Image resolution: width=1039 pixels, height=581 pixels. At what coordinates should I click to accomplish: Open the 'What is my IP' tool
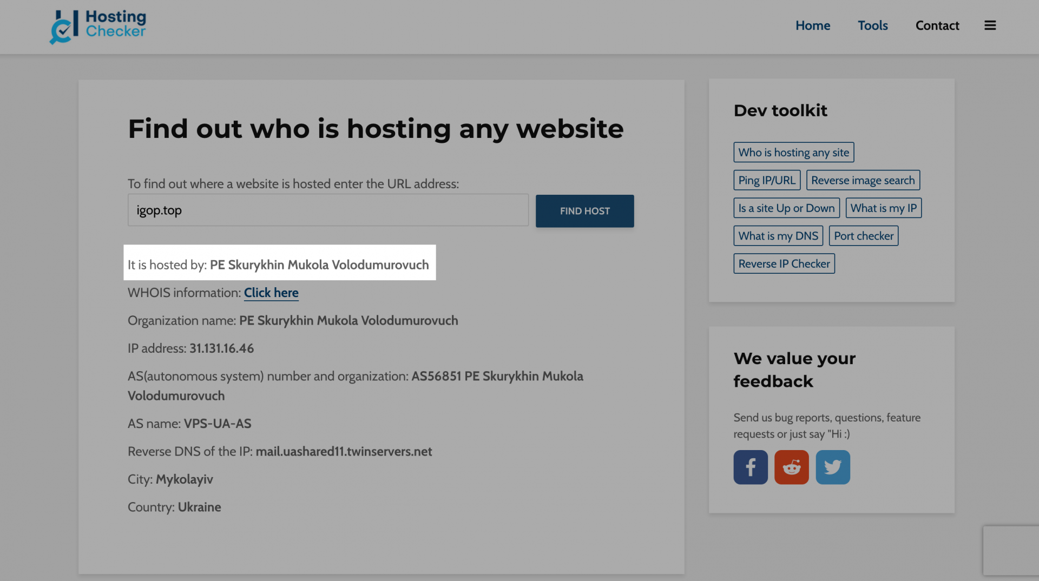click(883, 208)
